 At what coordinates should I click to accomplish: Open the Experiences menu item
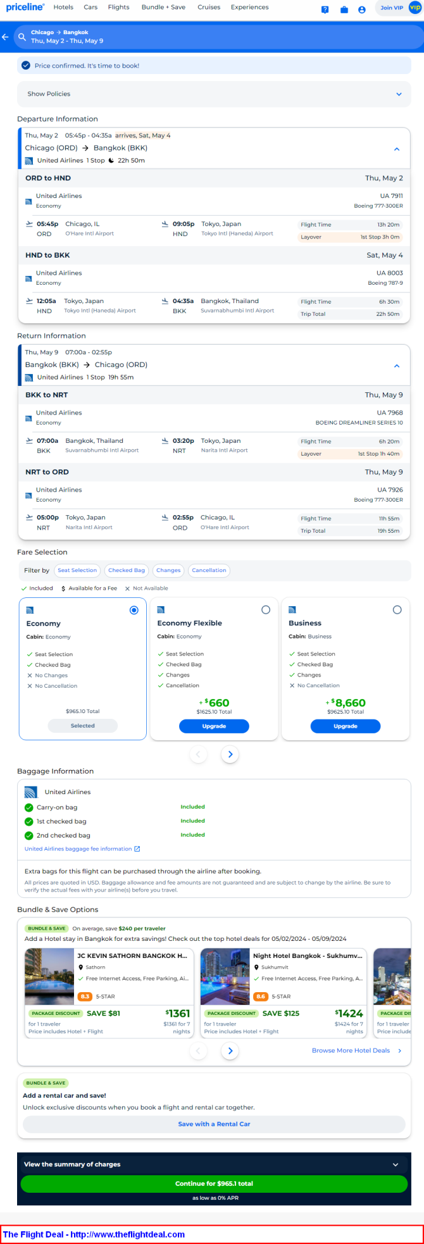click(x=249, y=8)
